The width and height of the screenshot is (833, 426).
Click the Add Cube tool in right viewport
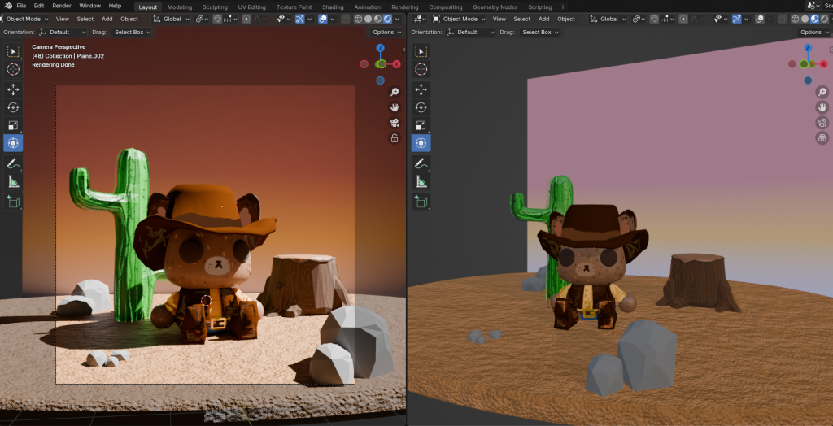(x=421, y=202)
